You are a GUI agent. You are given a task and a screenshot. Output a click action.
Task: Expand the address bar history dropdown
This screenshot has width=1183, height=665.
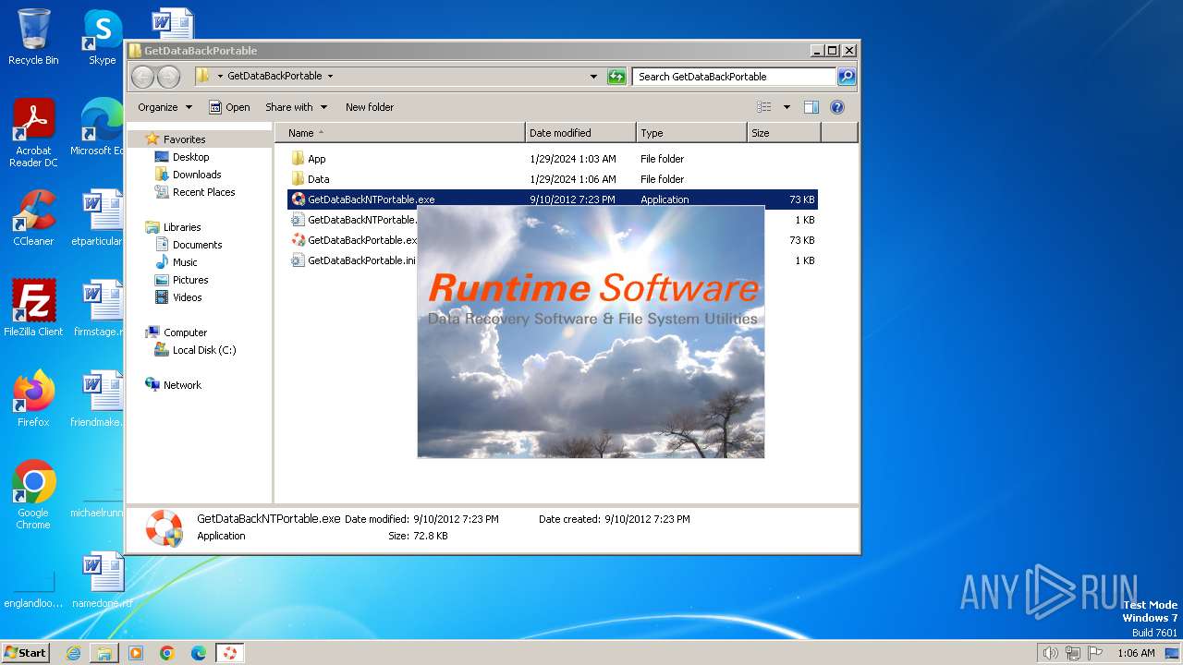(x=593, y=77)
